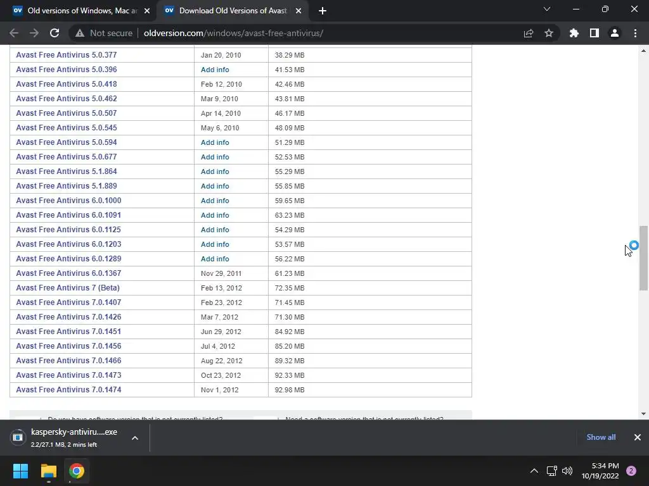
Task: Select Download Old Versions of Avast tab
Action: 232,11
